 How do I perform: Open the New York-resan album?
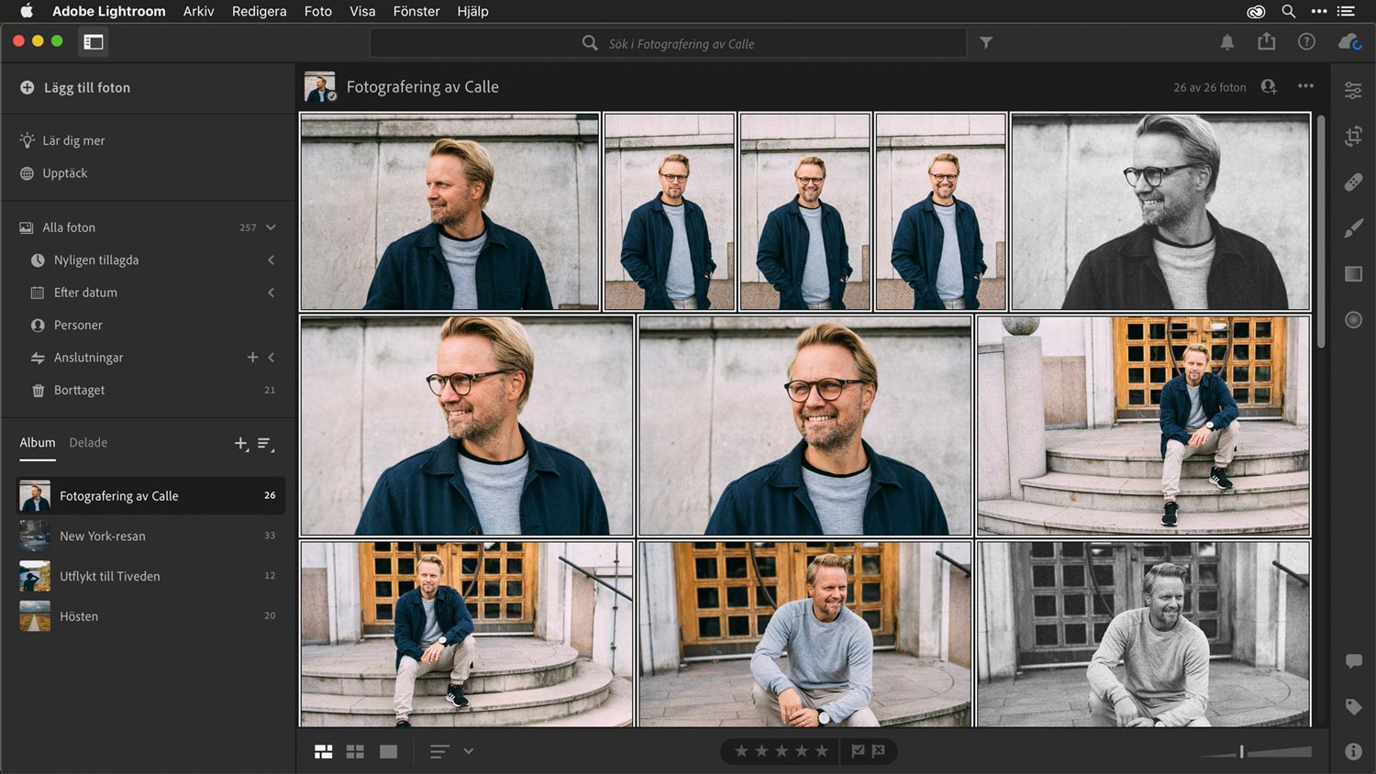pyautogui.click(x=102, y=536)
